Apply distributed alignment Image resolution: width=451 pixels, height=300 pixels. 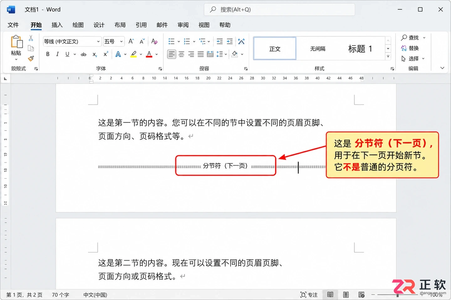(x=210, y=54)
